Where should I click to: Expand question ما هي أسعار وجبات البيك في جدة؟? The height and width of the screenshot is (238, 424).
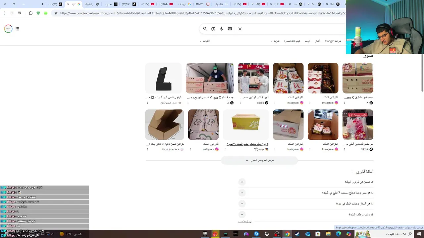[x=242, y=204]
